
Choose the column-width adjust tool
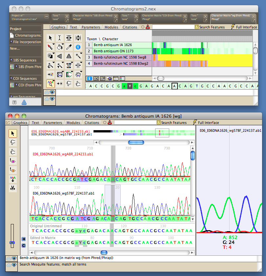click(69, 38)
